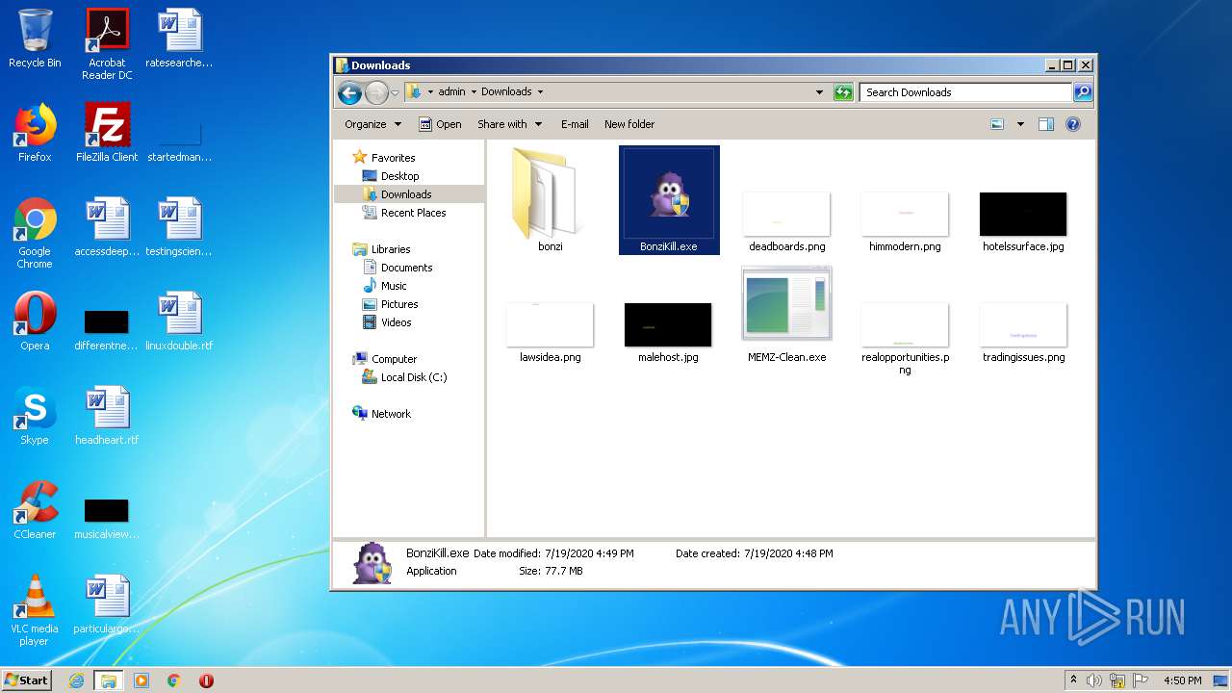
Task: Click Opera icon in taskbar
Action: tap(206, 680)
